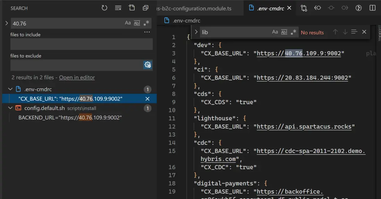
Task: Click the files to exclude field
Action: (76, 65)
